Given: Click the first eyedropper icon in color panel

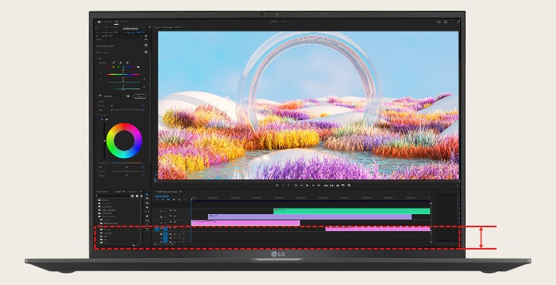Looking at the screenshot, I should pyautogui.click(x=114, y=62).
